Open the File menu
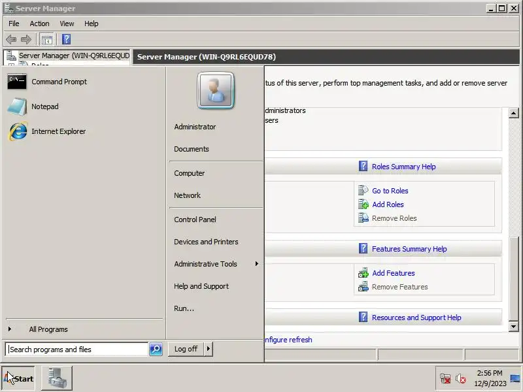 [14, 24]
